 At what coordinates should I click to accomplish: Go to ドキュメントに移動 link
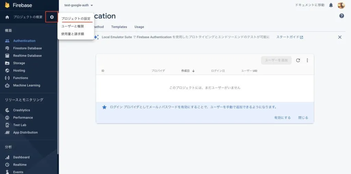(x=310, y=5)
